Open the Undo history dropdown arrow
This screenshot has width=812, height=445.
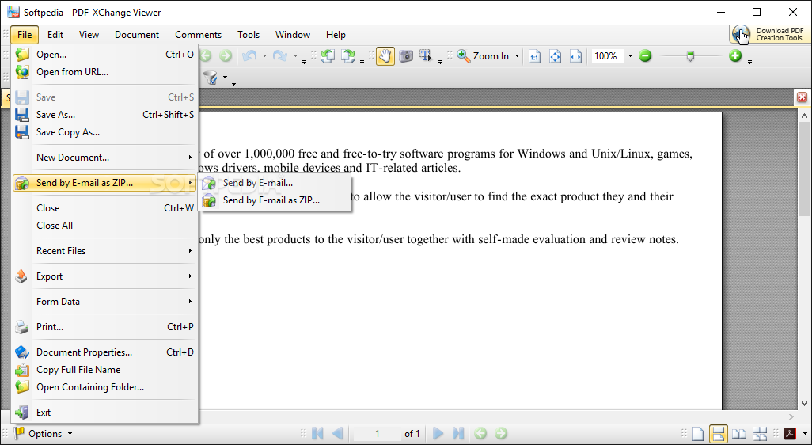click(264, 56)
